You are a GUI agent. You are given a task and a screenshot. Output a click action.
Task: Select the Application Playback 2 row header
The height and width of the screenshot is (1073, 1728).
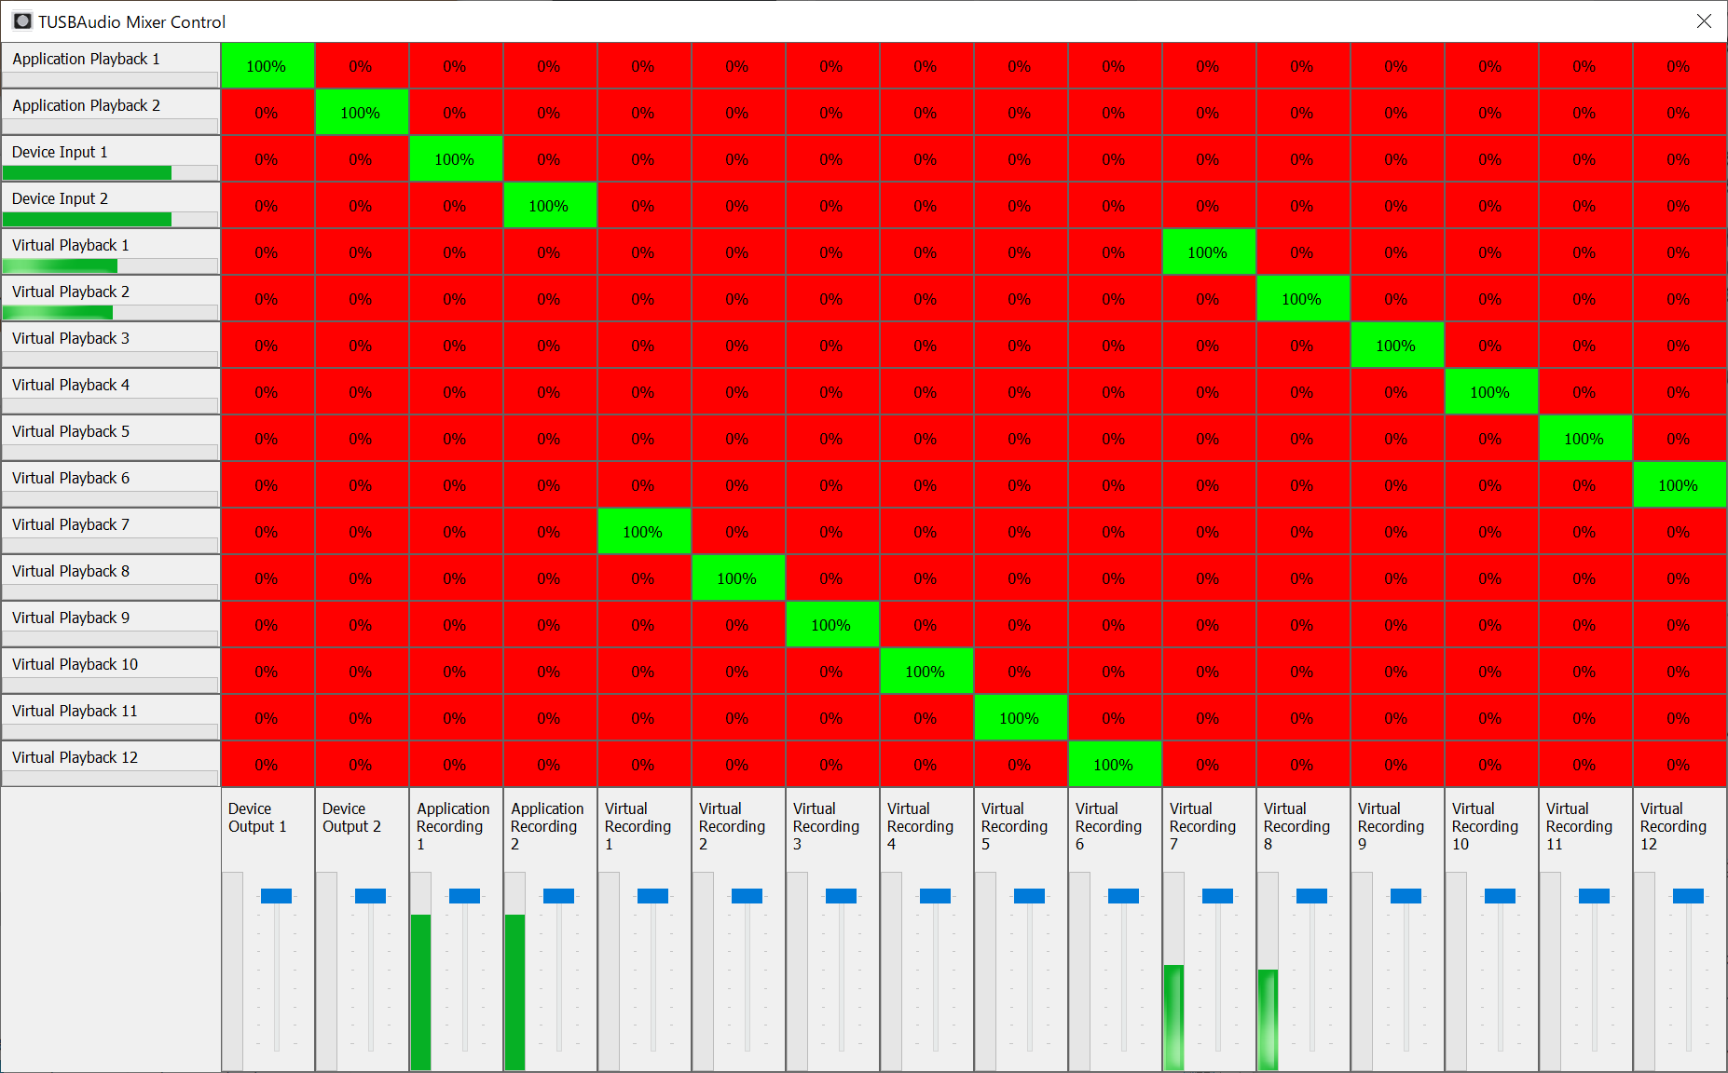pos(110,112)
